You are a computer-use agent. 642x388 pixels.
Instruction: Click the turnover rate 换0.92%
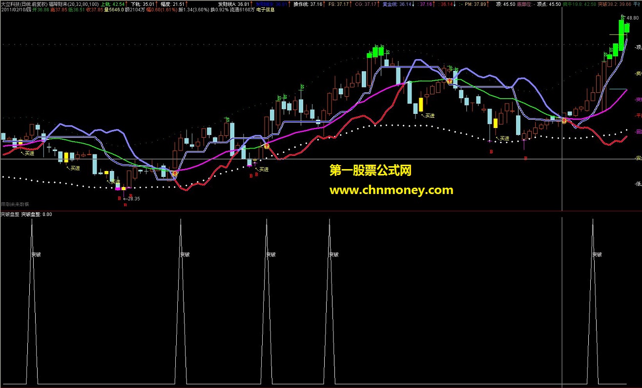tap(220, 10)
